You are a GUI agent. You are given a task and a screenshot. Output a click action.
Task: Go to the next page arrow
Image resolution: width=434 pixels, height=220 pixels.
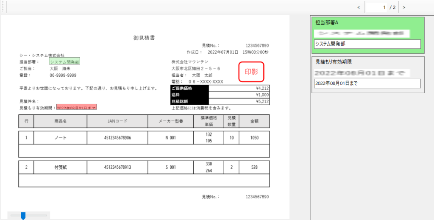tap(404, 8)
